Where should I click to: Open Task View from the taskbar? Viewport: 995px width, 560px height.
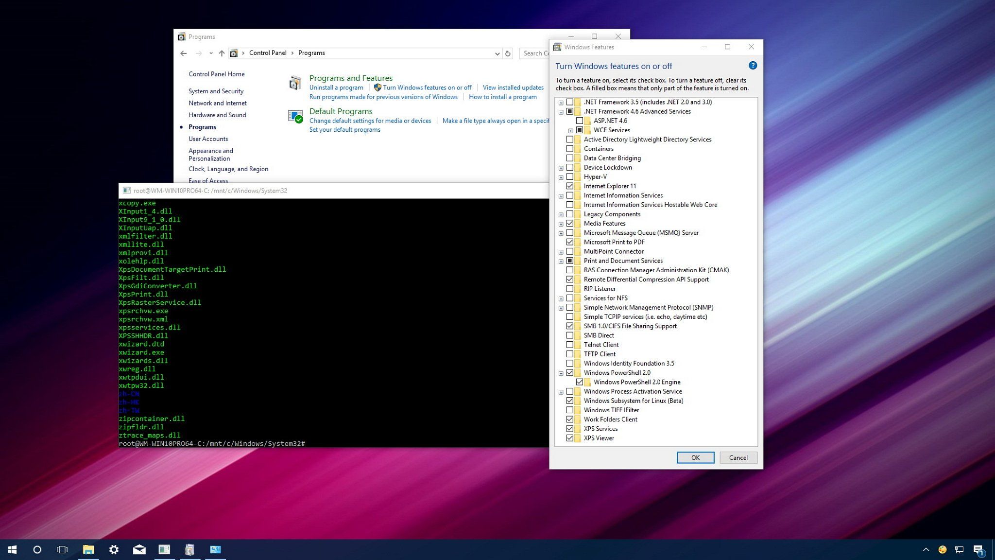click(62, 549)
